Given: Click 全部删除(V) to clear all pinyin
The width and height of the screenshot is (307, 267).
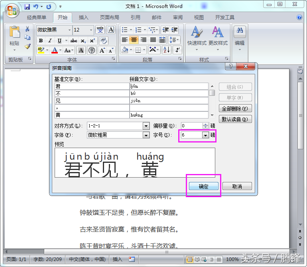Looking at the screenshot, I should tap(235, 109).
